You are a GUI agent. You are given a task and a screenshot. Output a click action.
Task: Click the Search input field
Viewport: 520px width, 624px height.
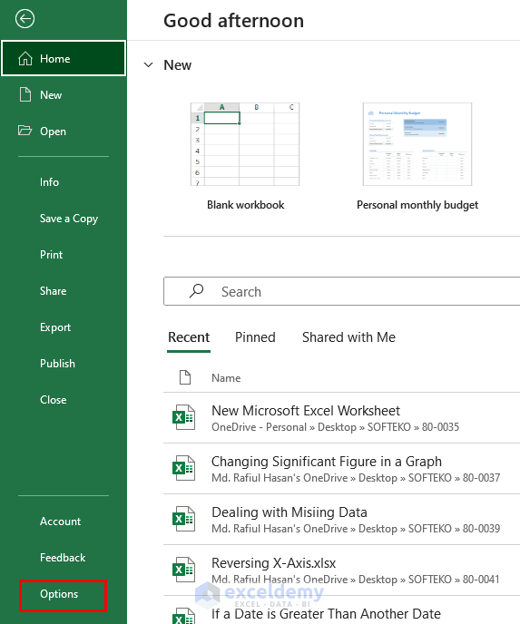coord(341,291)
